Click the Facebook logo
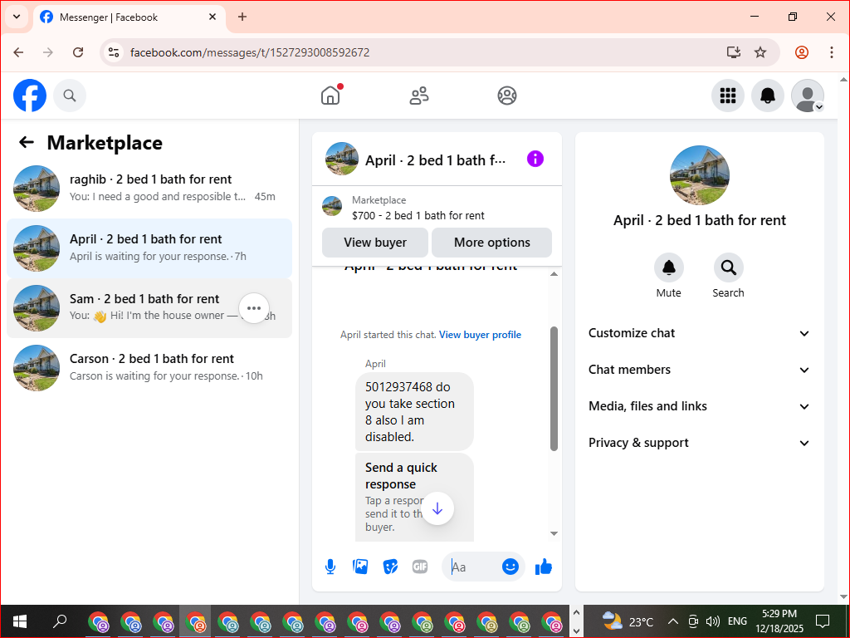Image resolution: width=850 pixels, height=638 pixels. click(x=30, y=96)
